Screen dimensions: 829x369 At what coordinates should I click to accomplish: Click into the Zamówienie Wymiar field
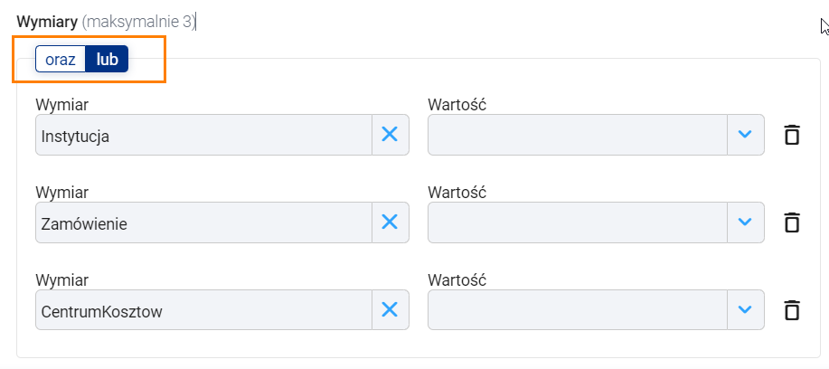pos(204,222)
